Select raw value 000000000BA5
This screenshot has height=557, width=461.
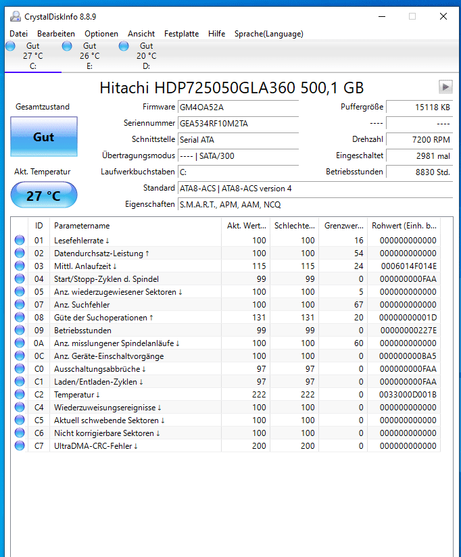[x=408, y=356]
